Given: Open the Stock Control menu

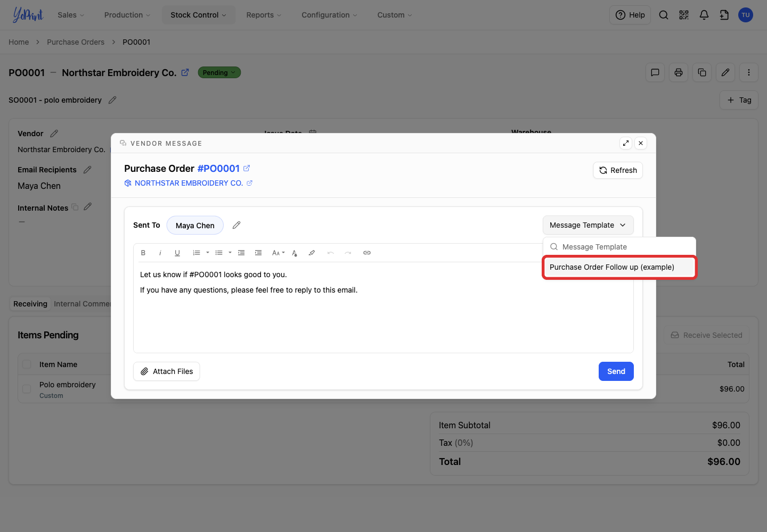Looking at the screenshot, I should tap(198, 15).
